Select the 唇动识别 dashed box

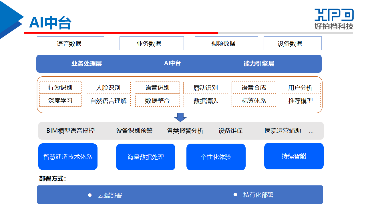206,88
